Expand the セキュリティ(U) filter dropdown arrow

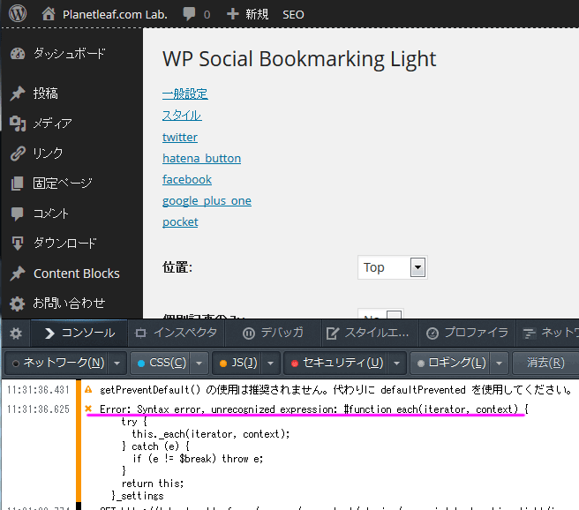[x=397, y=364]
